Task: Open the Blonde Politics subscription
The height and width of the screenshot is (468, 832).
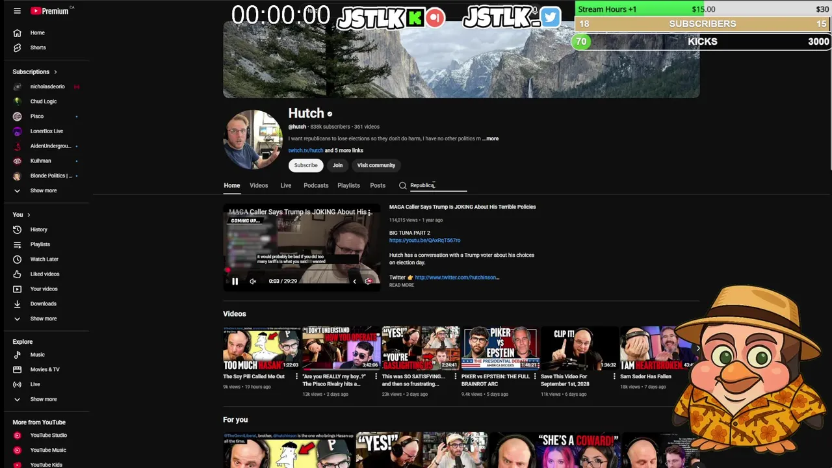Action: tap(50, 175)
